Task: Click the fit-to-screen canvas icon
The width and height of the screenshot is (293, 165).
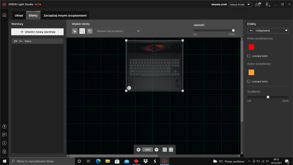Action: 165,150
